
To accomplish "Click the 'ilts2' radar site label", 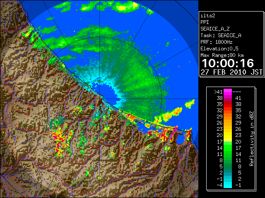I will click(x=208, y=16).
